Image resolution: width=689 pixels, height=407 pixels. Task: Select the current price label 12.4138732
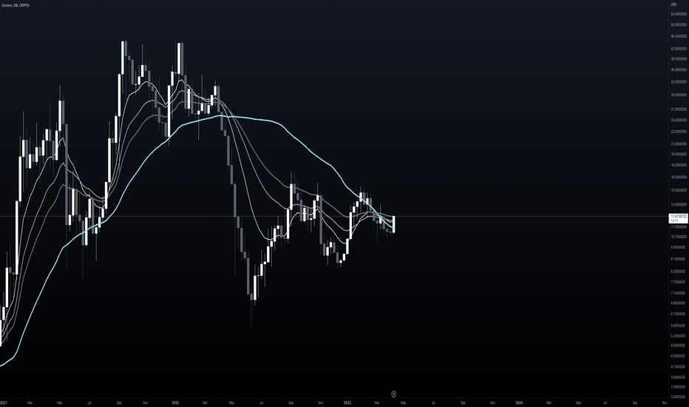tap(679, 217)
